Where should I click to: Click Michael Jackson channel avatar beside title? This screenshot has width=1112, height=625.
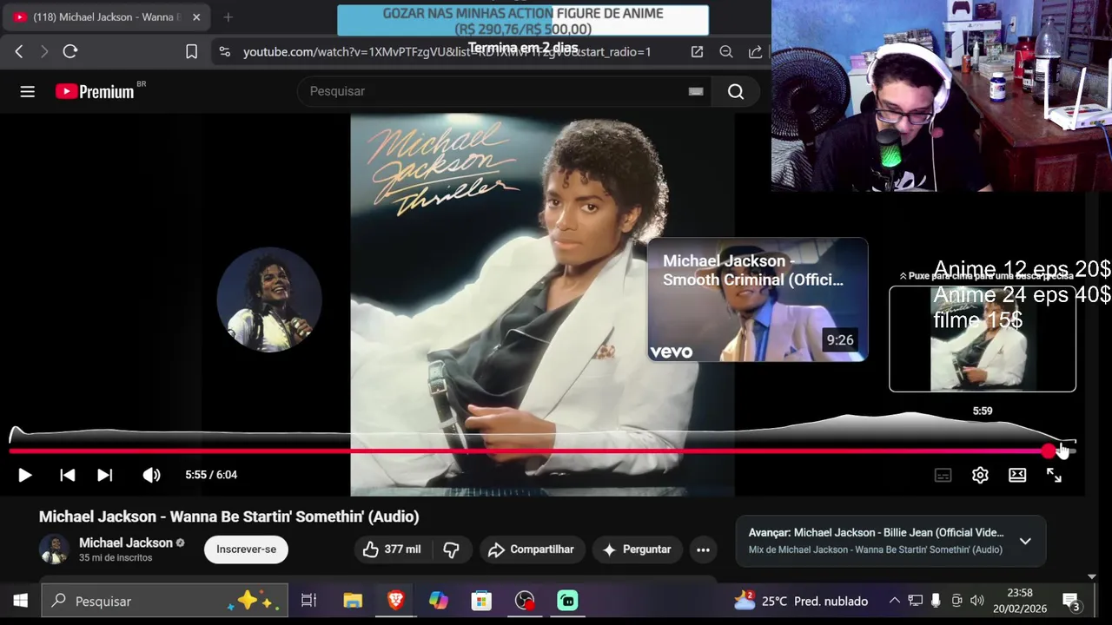(x=54, y=549)
